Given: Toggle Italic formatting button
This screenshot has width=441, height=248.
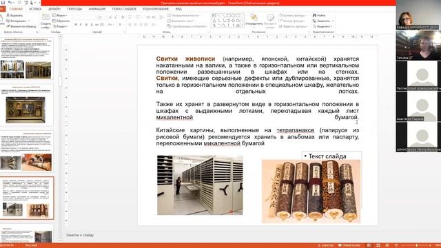Looking at the screenshot, I should tap(81, 25).
